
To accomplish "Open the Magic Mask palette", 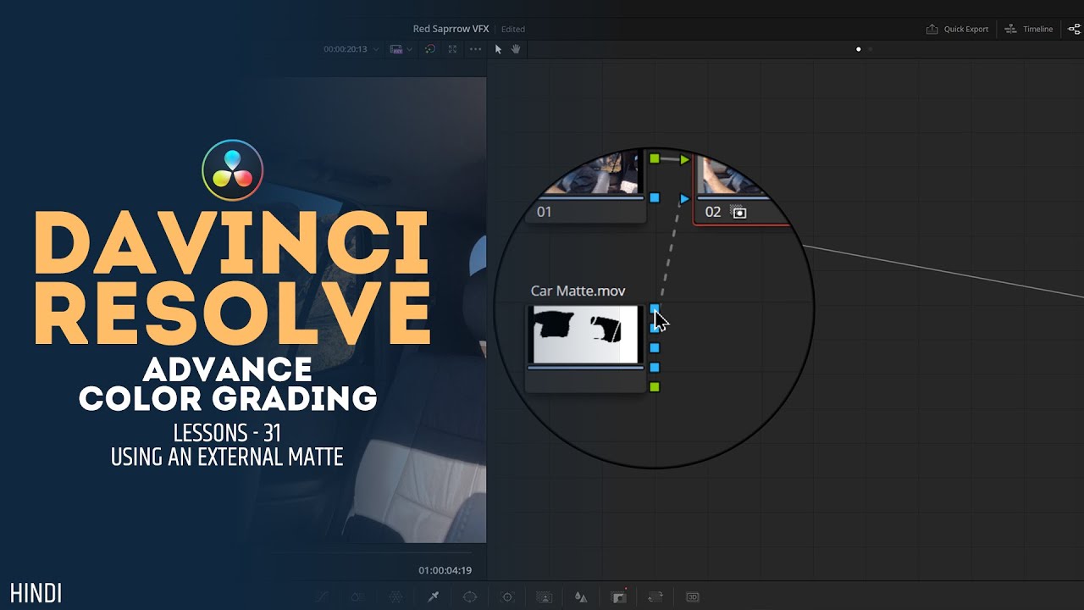I will click(x=545, y=596).
